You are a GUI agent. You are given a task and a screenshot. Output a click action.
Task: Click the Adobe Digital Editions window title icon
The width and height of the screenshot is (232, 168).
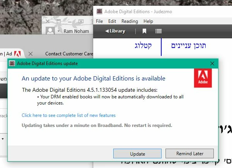(x=99, y=11)
